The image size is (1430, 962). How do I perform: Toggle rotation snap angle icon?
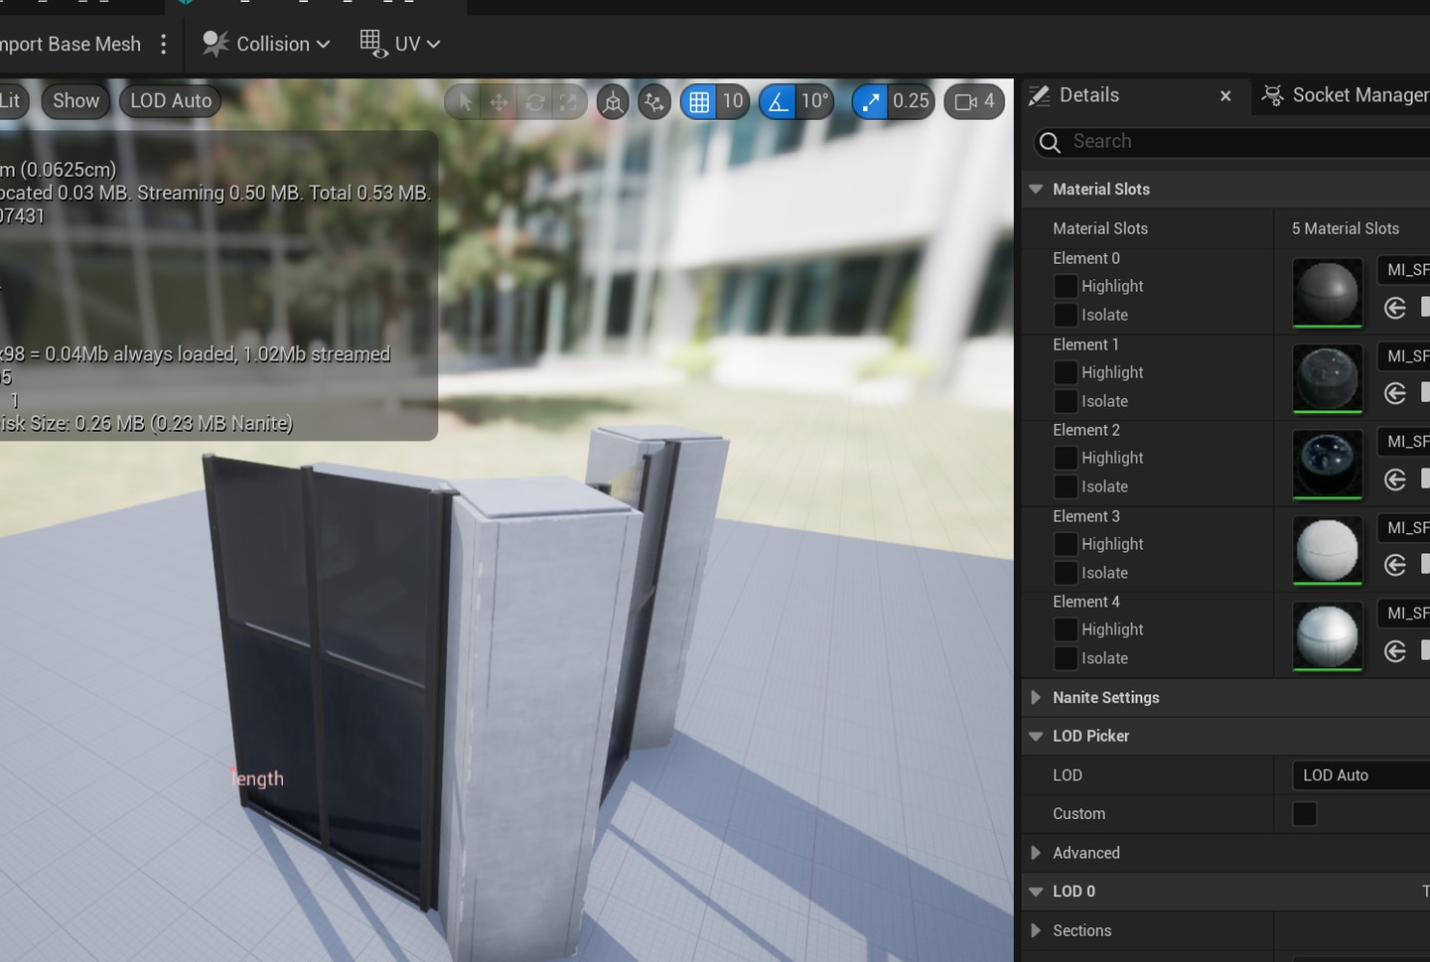[778, 101]
